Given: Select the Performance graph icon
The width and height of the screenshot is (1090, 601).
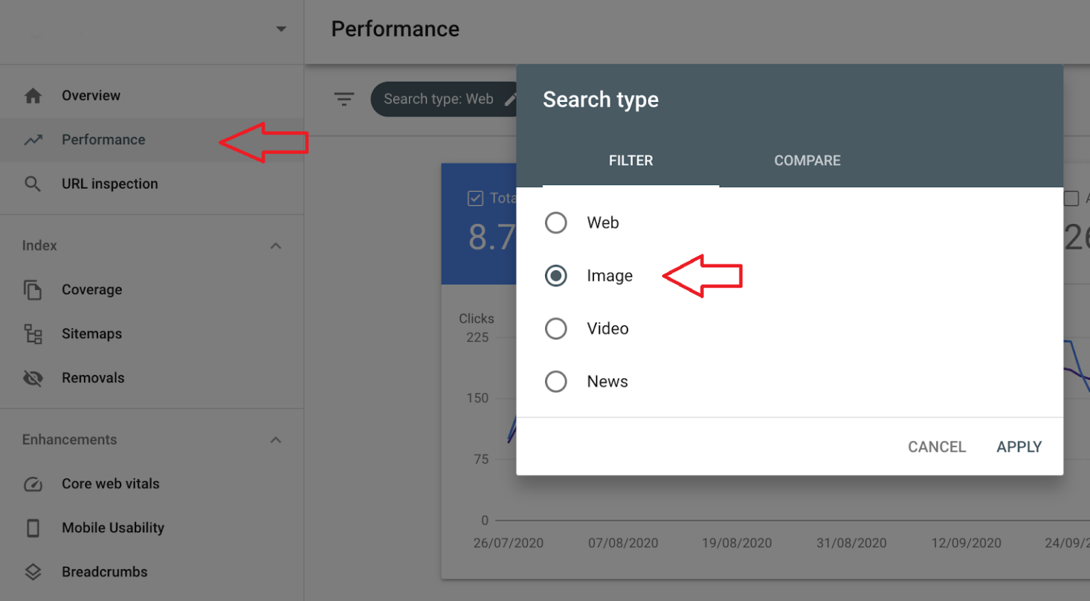Looking at the screenshot, I should (33, 140).
